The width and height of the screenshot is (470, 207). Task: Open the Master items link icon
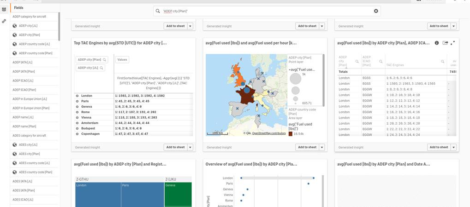pos(4,21)
